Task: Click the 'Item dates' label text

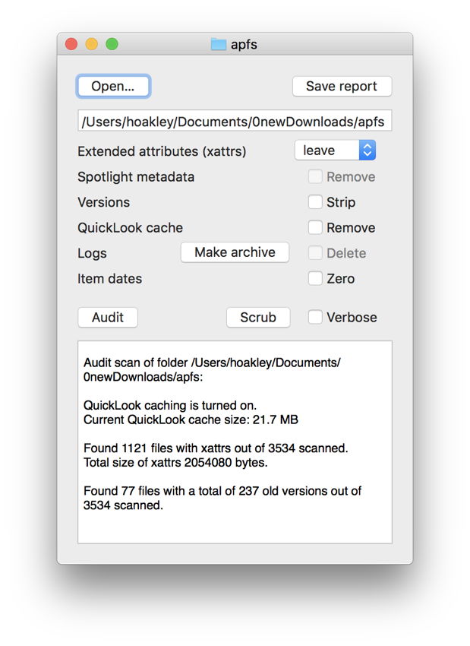Action: (x=109, y=279)
